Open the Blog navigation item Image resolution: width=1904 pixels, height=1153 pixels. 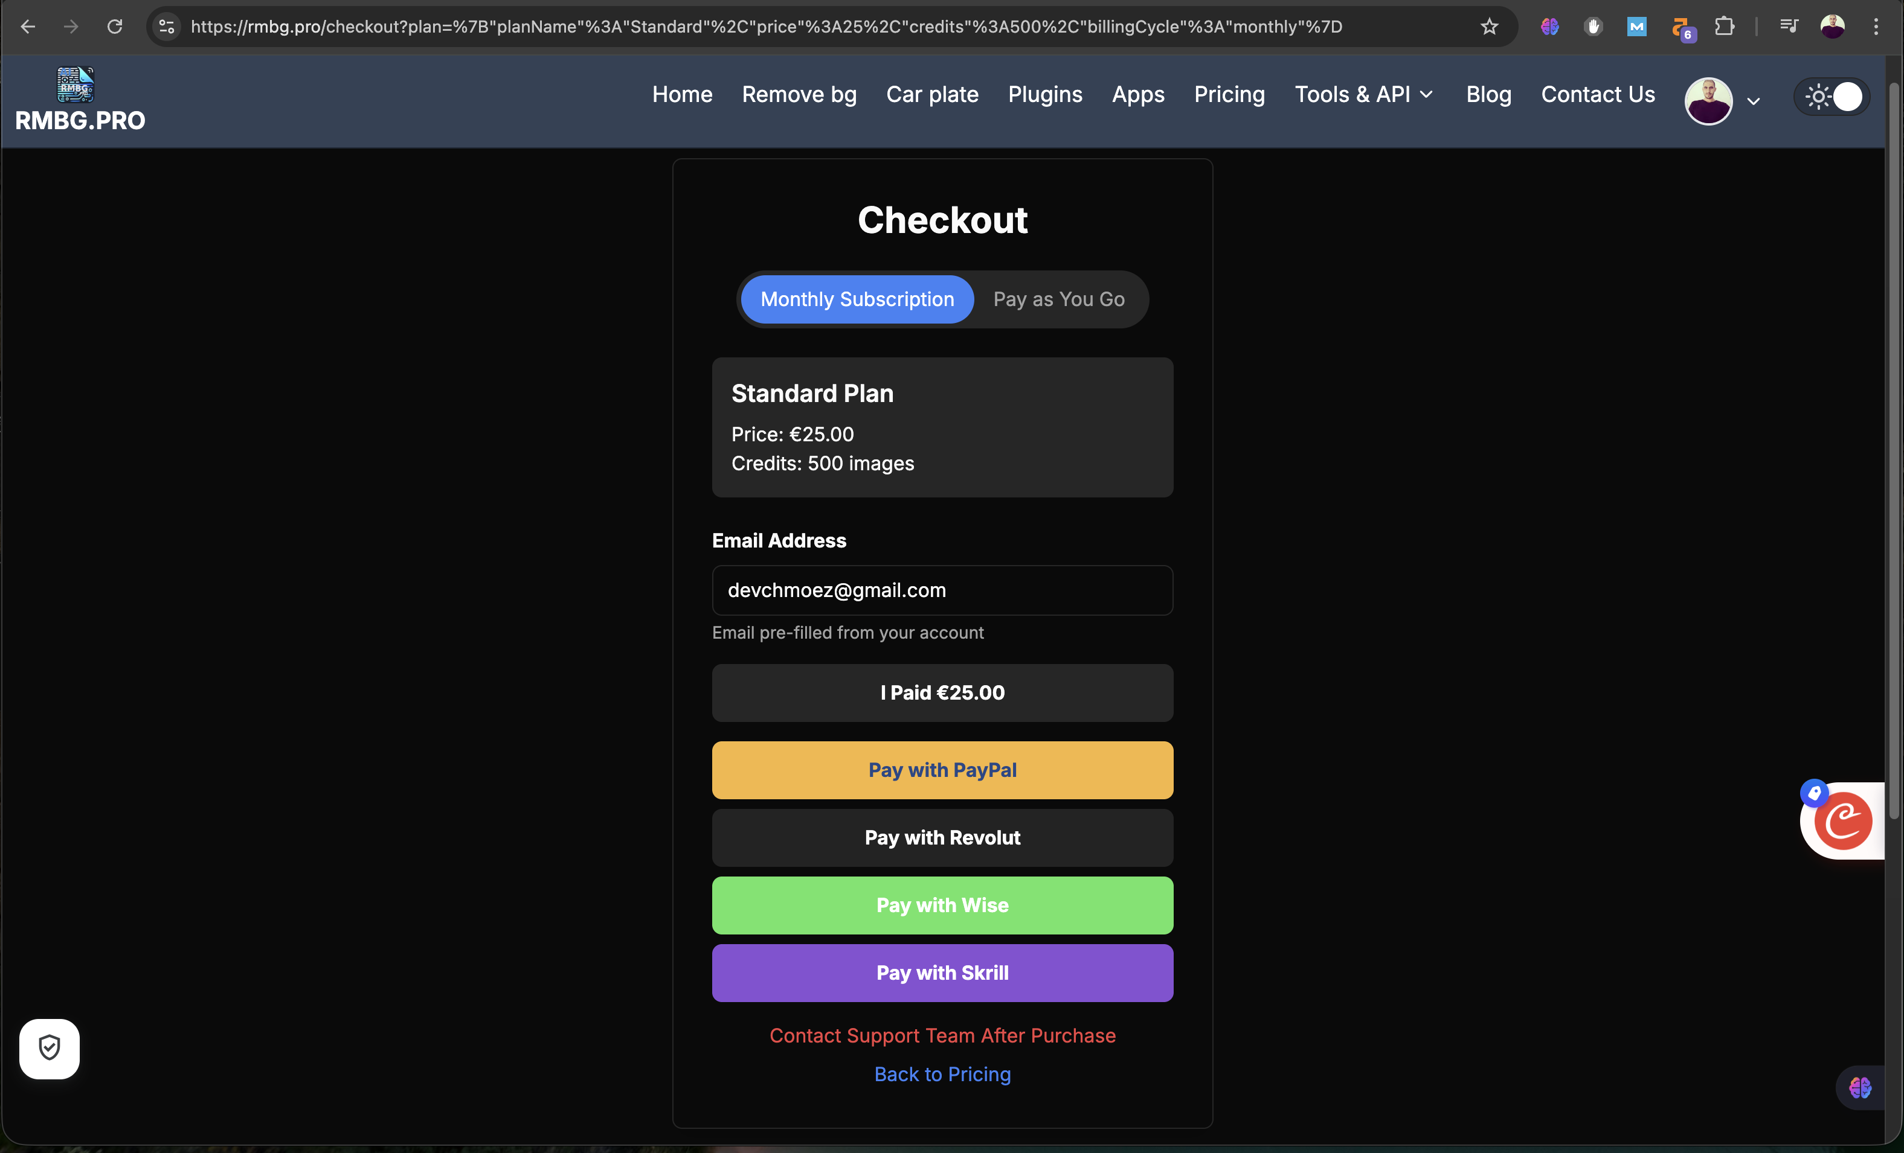(1488, 94)
